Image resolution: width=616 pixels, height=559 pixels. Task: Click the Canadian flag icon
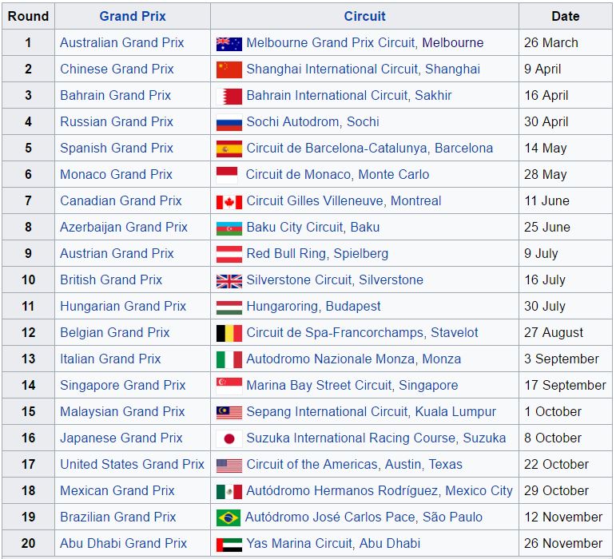point(229,202)
